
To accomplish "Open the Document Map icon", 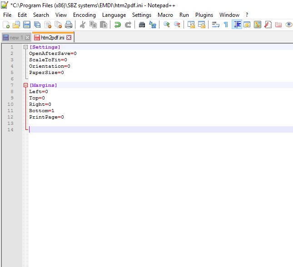I will click(258, 25).
